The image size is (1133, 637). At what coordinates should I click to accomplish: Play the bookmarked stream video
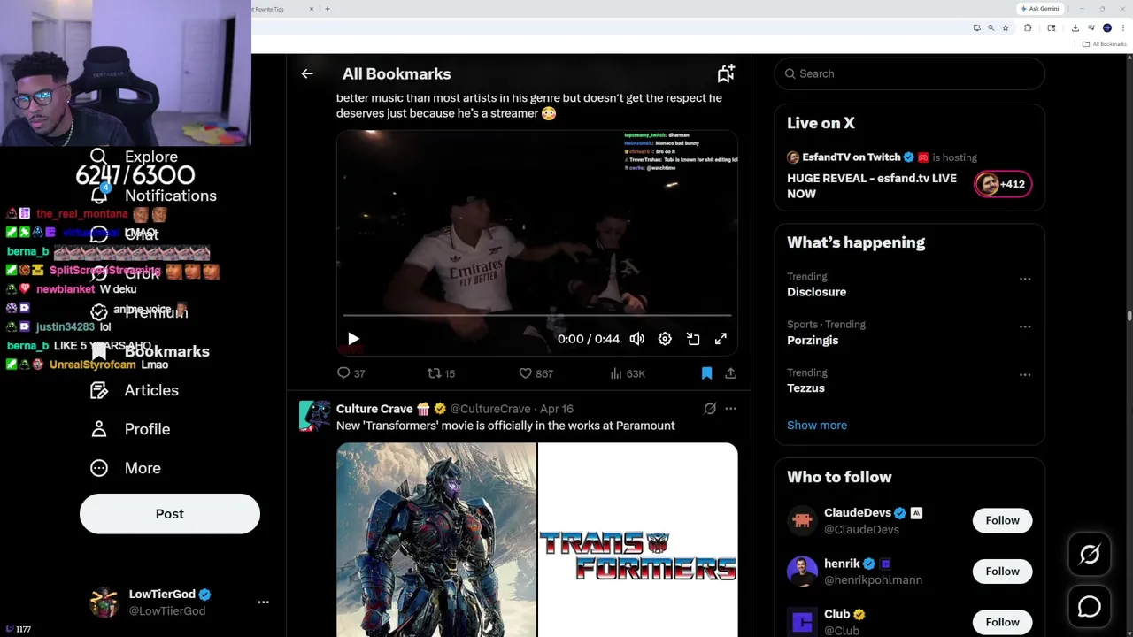click(353, 339)
